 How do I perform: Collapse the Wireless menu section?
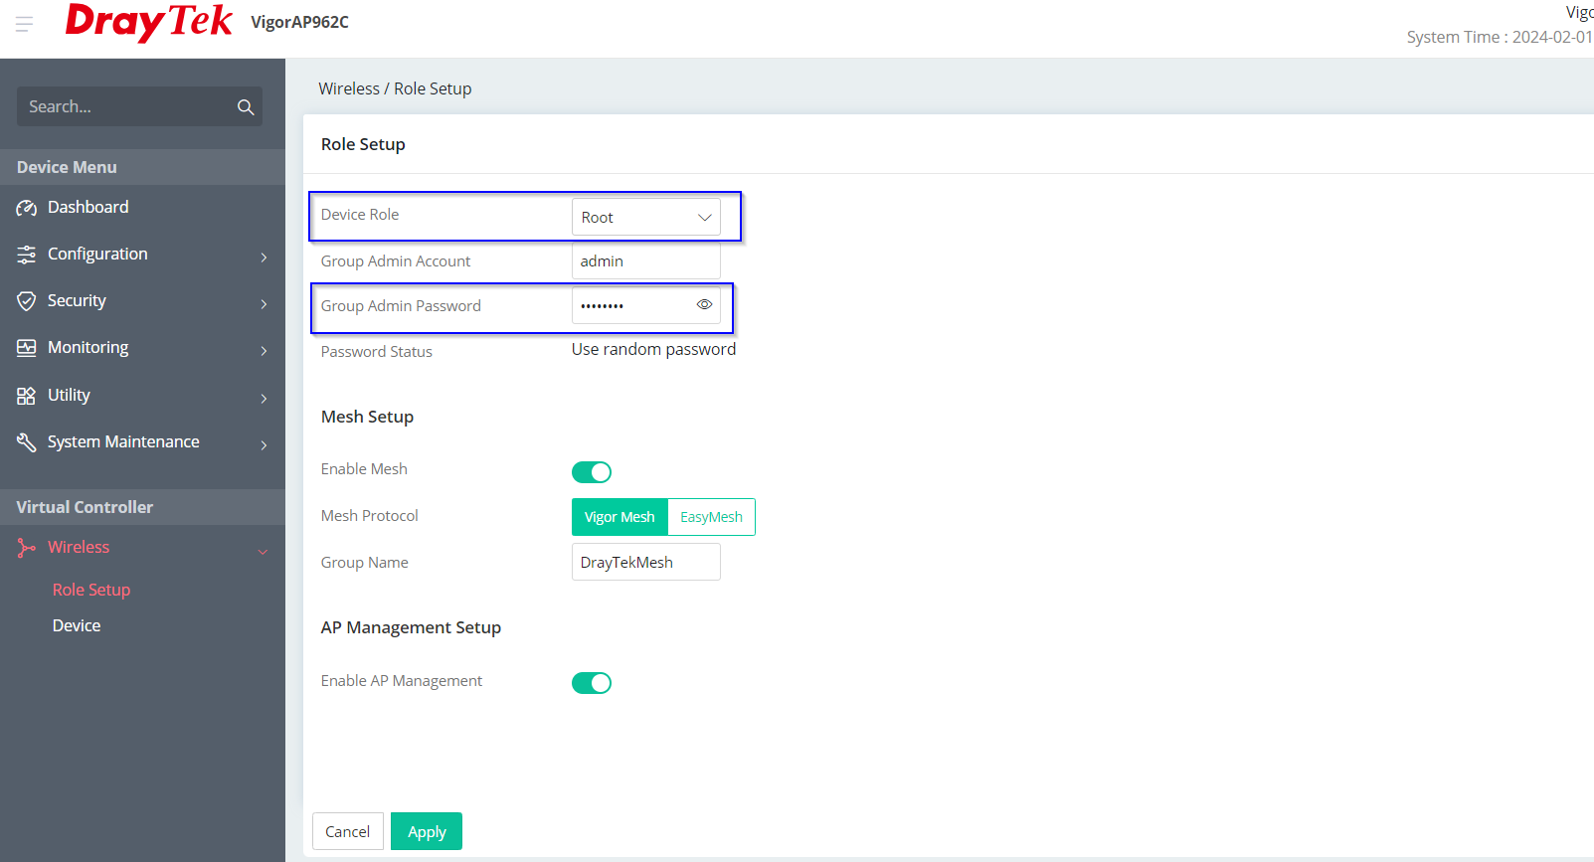(x=263, y=551)
